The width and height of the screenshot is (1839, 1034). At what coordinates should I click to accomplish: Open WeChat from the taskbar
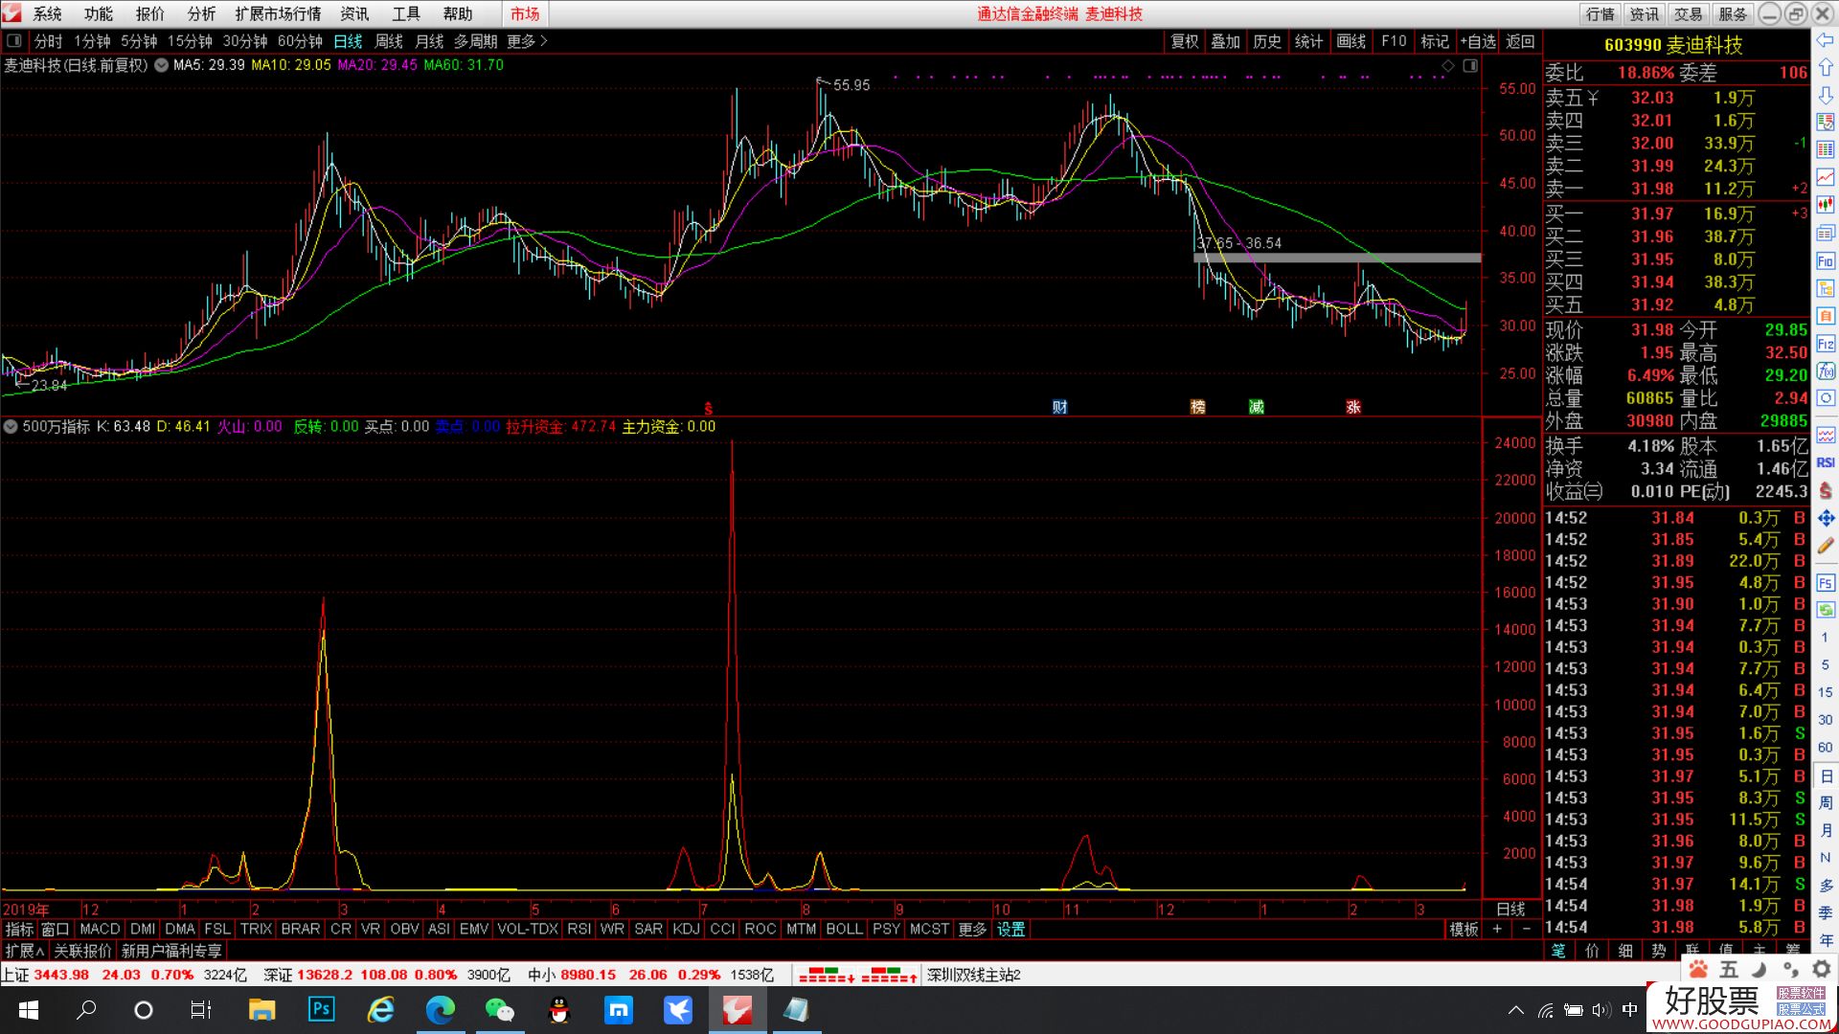click(x=499, y=1009)
